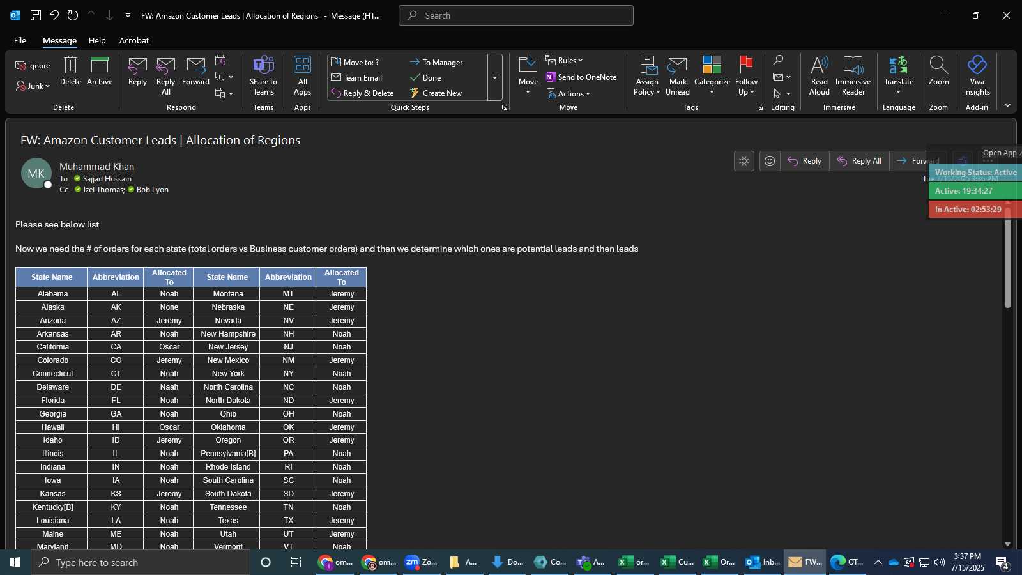Open the Customize Quick Access Toolbar dropdown
Image resolution: width=1022 pixels, height=575 pixels.
pos(128,15)
